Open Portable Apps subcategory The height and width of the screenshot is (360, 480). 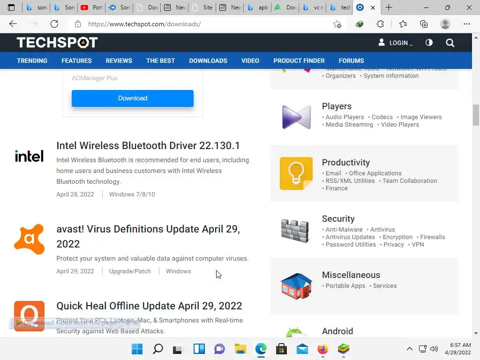point(345,286)
